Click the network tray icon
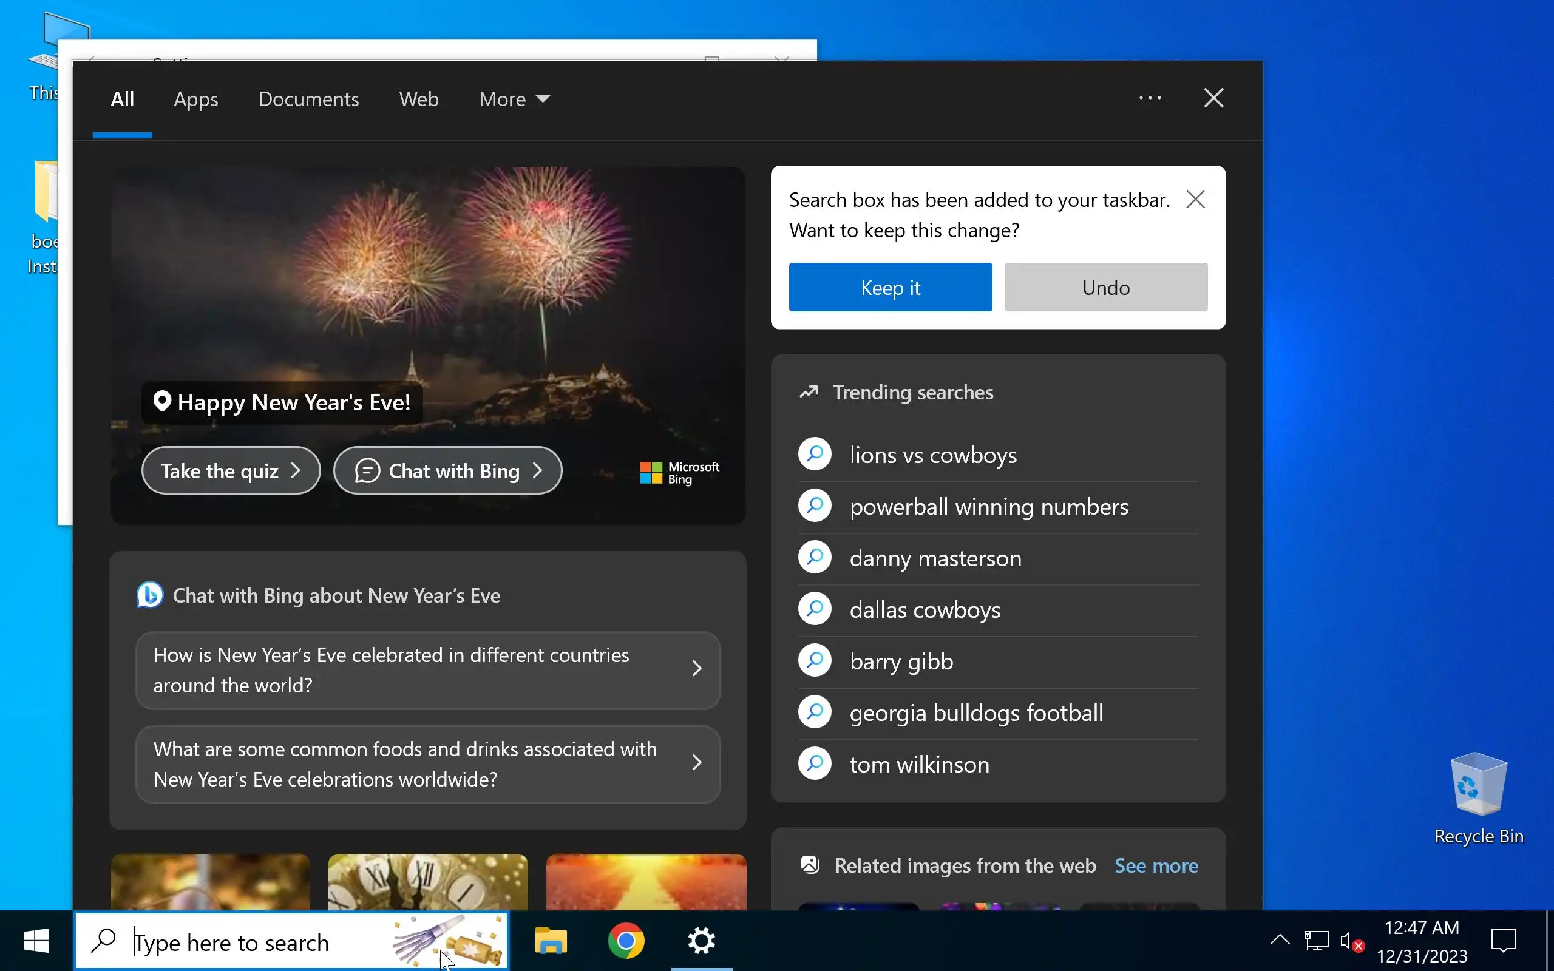Screen dimensions: 1554x971 click(1316, 941)
